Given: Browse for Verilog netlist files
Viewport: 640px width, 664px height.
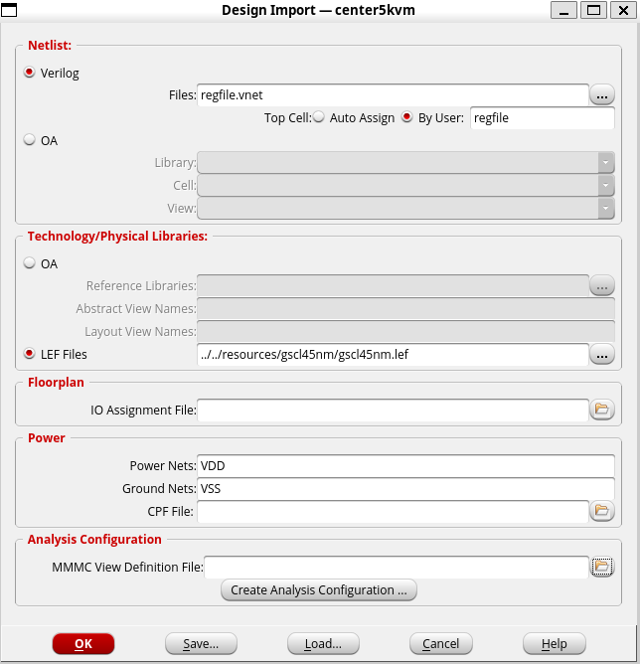Looking at the screenshot, I should click(x=602, y=94).
